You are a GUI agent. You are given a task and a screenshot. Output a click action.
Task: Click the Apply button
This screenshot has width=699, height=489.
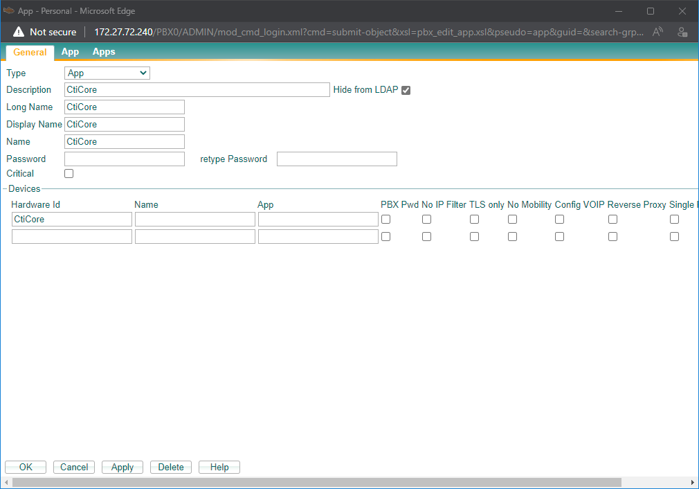(x=122, y=468)
